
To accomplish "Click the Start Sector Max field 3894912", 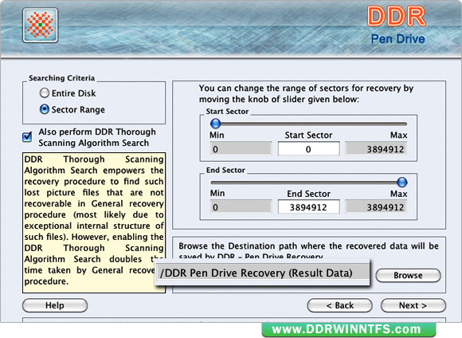I will 376,149.
